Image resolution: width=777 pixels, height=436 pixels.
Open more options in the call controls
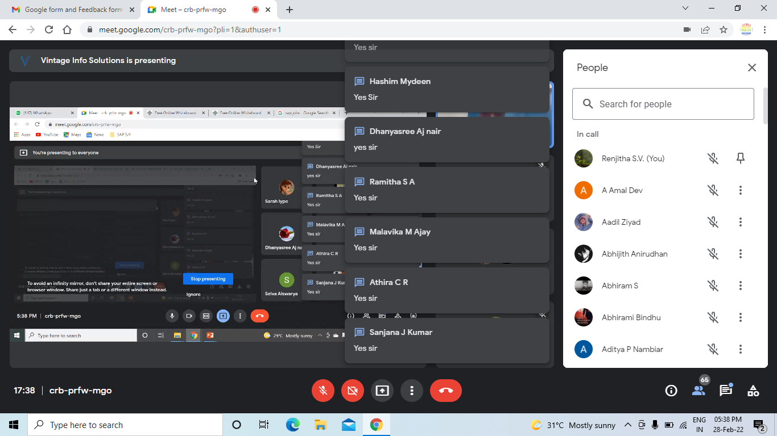(x=412, y=391)
